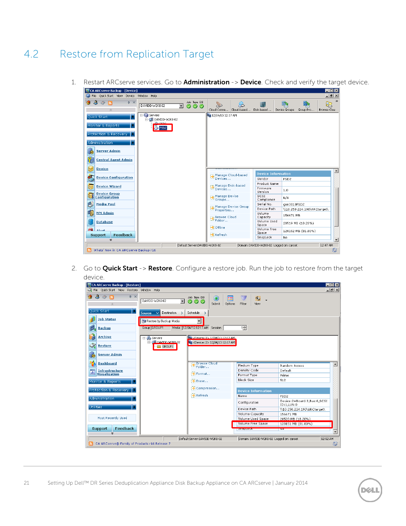Click View icon in Restore window toolbar

click(257, 299)
